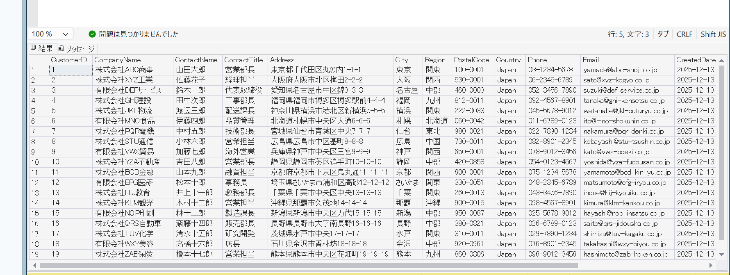Image resolution: width=730 pixels, height=275 pixels.
Task: Select the cell 海外営業
Action: pos(245,152)
